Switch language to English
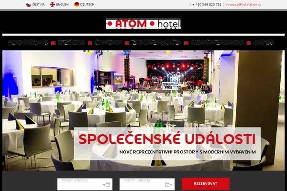The height and width of the screenshot is (191, 287). click(62, 4)
